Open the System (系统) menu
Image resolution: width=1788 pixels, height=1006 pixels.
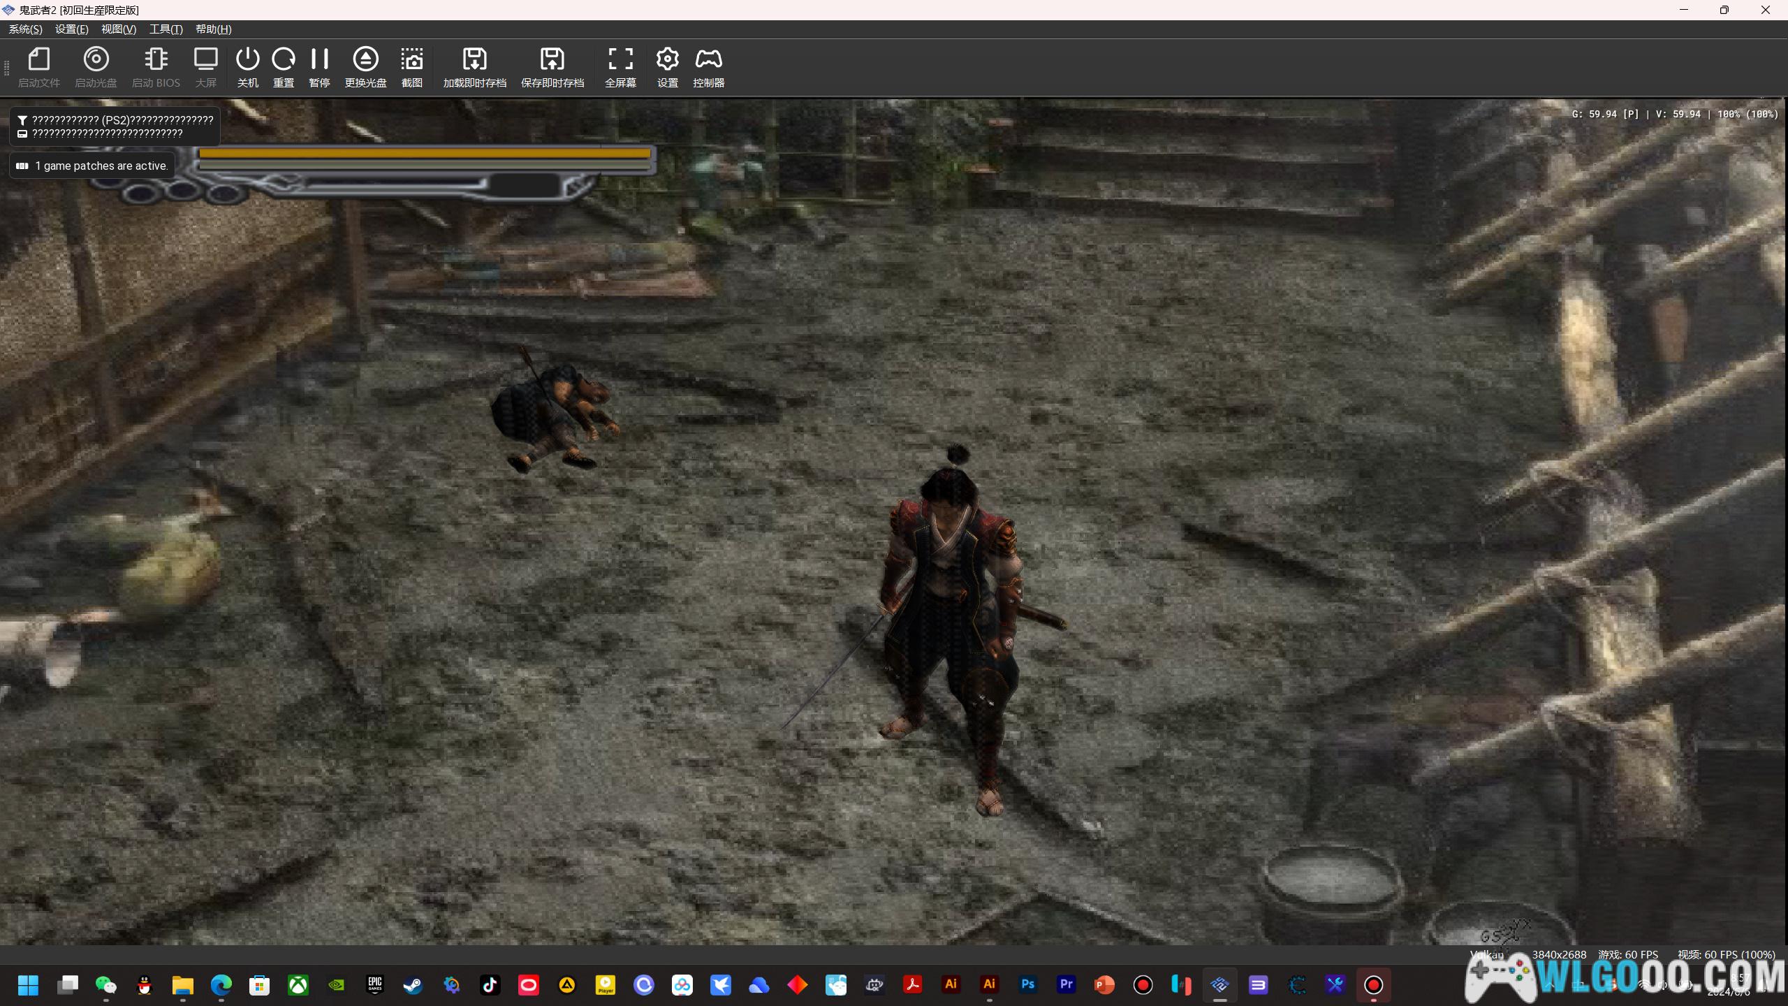coord(25,29)
